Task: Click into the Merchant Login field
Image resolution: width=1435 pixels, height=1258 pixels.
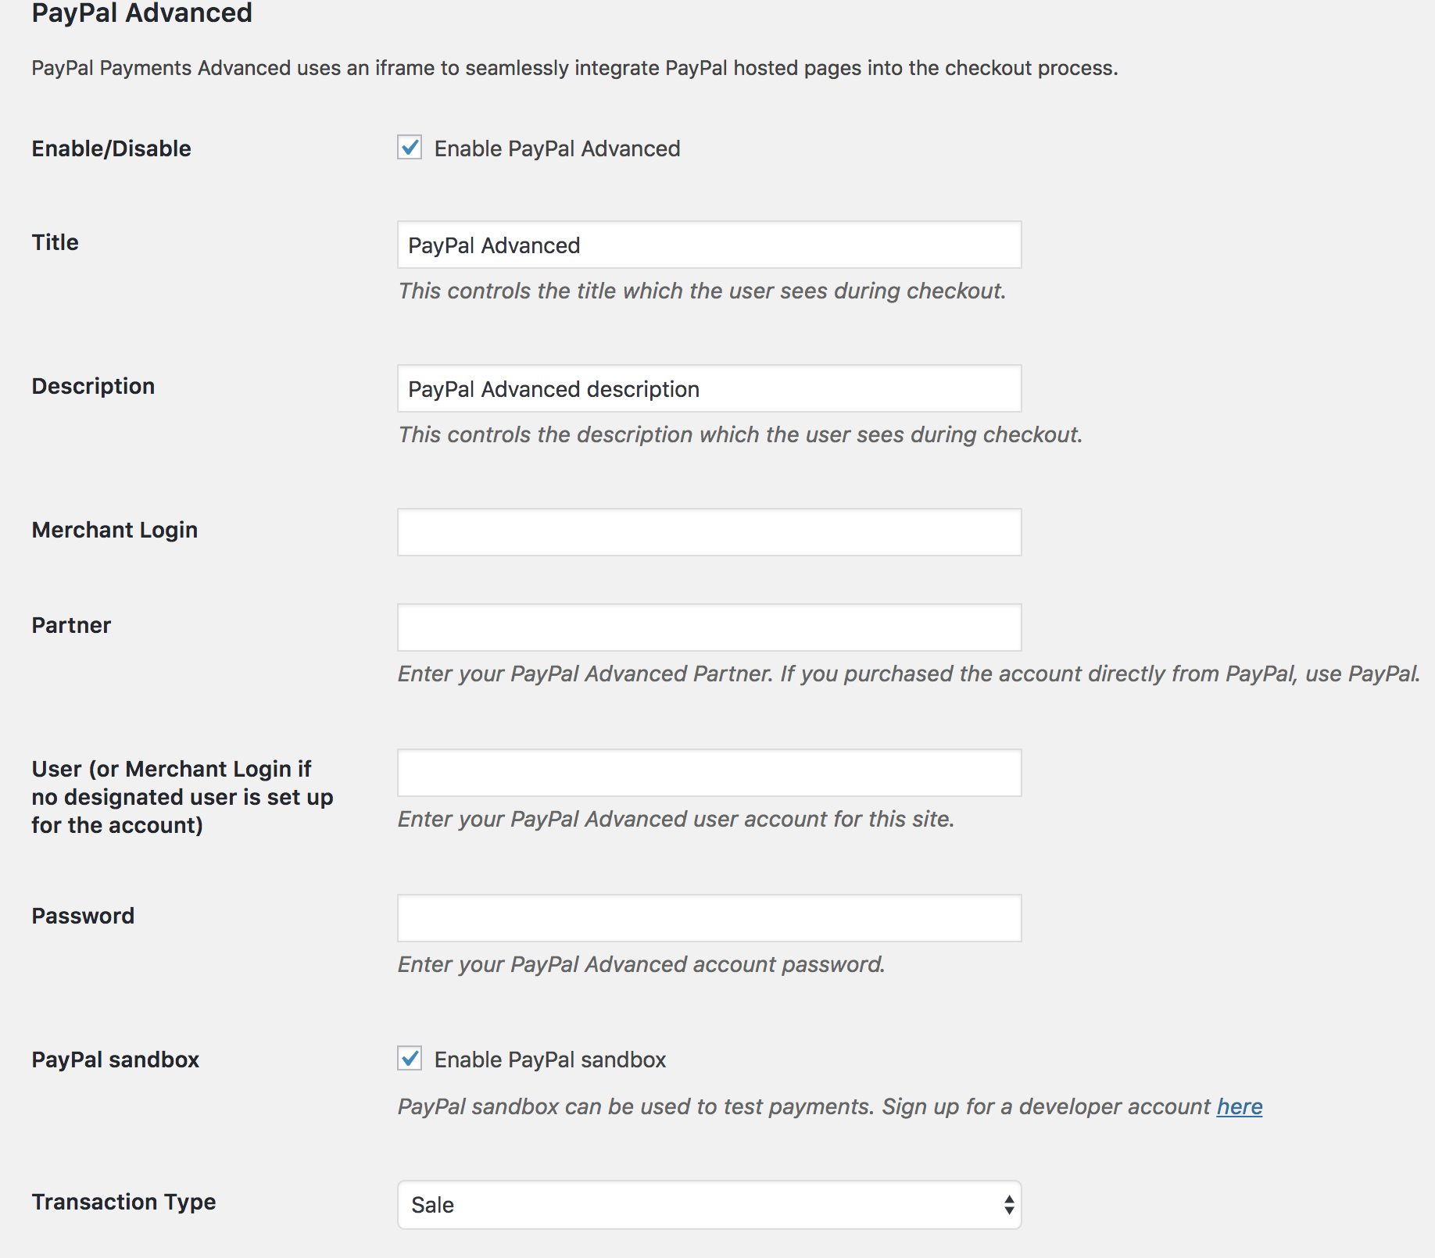Action: point(709,532)
